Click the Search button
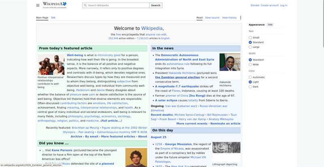The height and width of the screenshot is (167, 324). coord(156,5)
